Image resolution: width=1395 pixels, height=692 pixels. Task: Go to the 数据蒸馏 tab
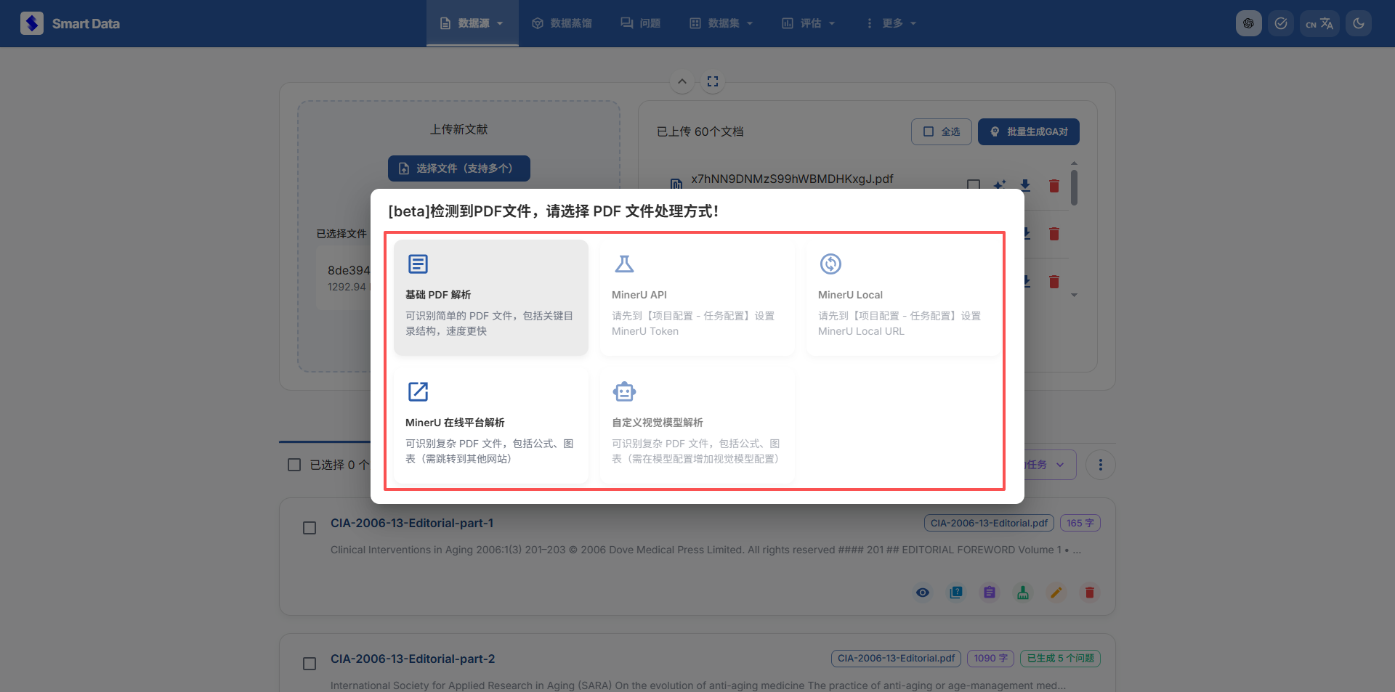coord(562,23)
